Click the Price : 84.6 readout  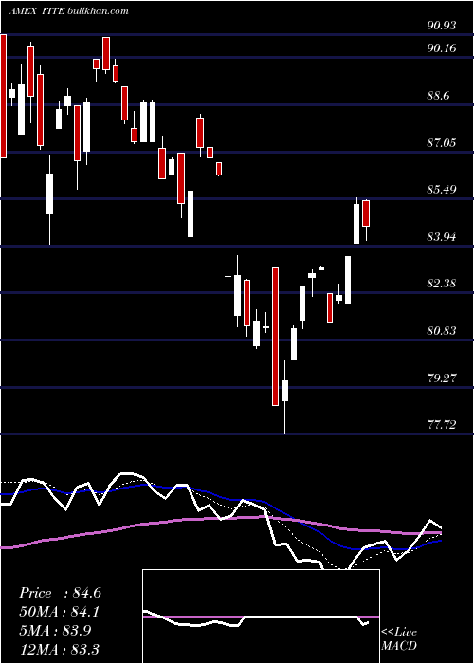(60, 593)
